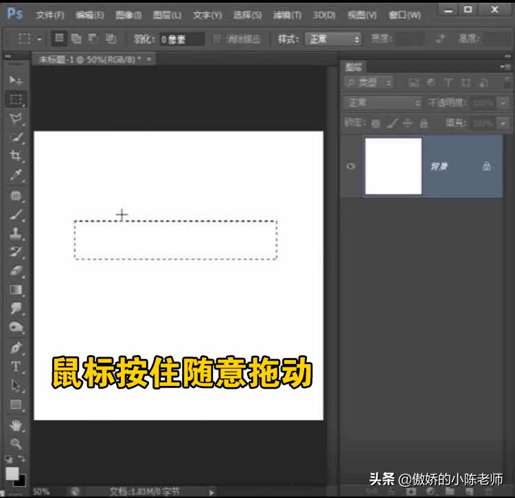Click the feather value input field
Screen dimensions: 515x498
(x=182, y=39)
